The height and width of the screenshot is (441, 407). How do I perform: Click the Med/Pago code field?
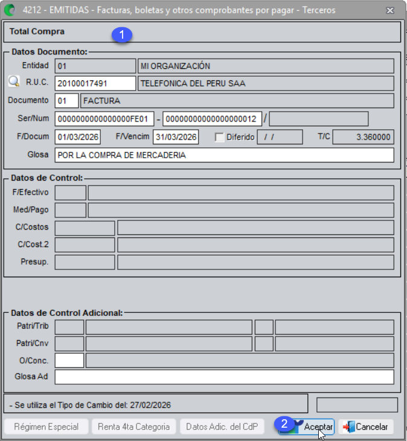coord(71,210)
